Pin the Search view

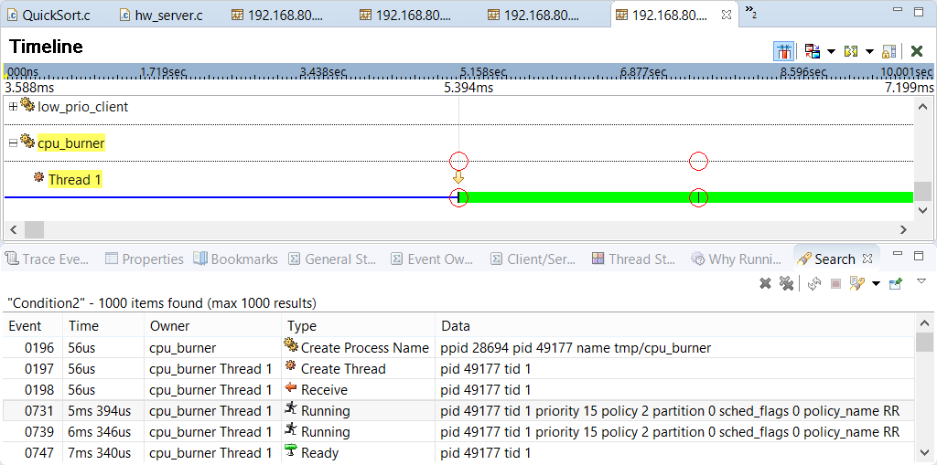tap(896, 284)
